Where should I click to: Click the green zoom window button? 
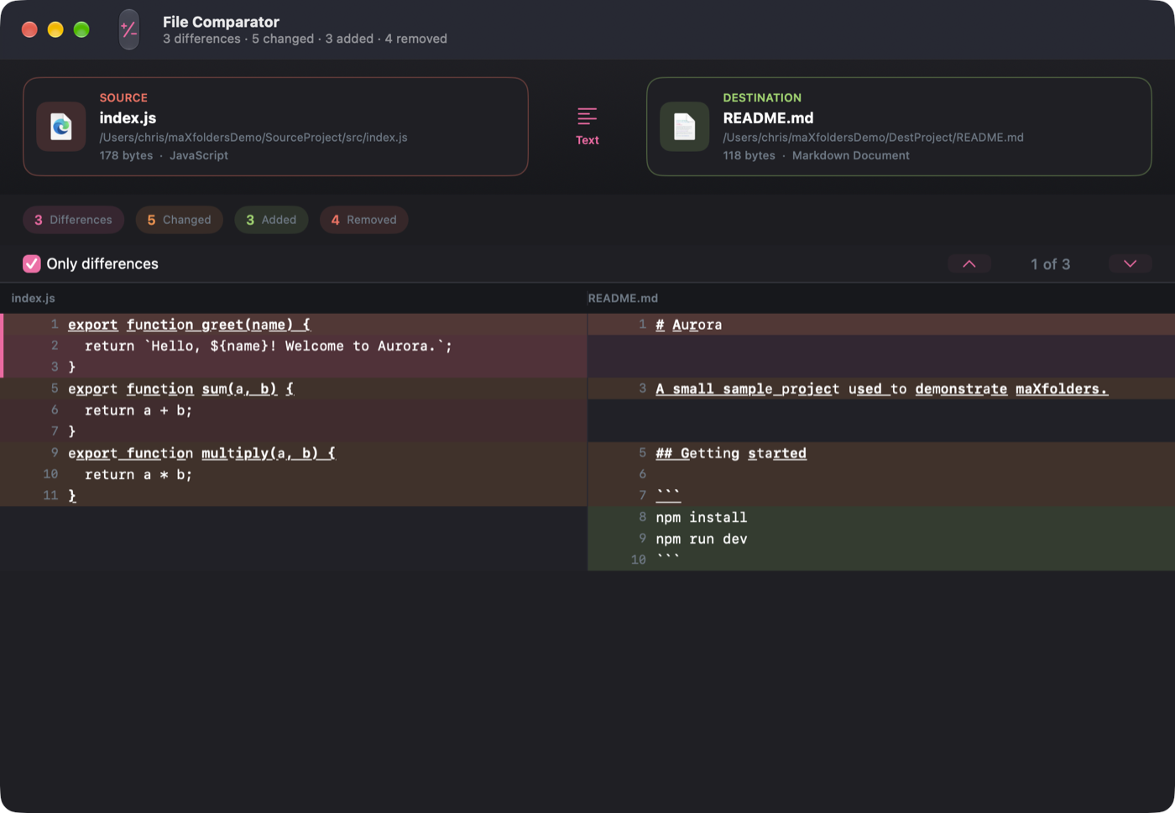[81, 29]
